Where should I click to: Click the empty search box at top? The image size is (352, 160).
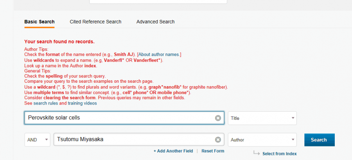coord(158,2)
